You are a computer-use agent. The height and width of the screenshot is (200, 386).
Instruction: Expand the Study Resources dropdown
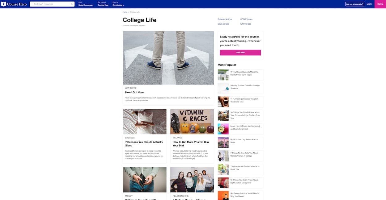(x=86, y=5)
